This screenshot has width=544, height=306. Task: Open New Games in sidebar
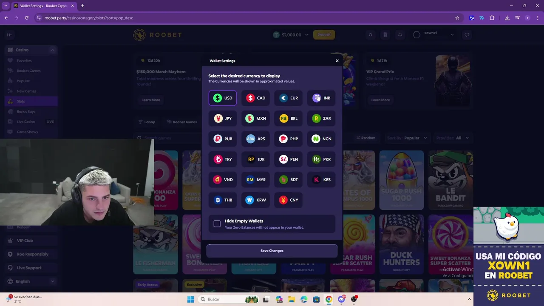click(31, 91)
